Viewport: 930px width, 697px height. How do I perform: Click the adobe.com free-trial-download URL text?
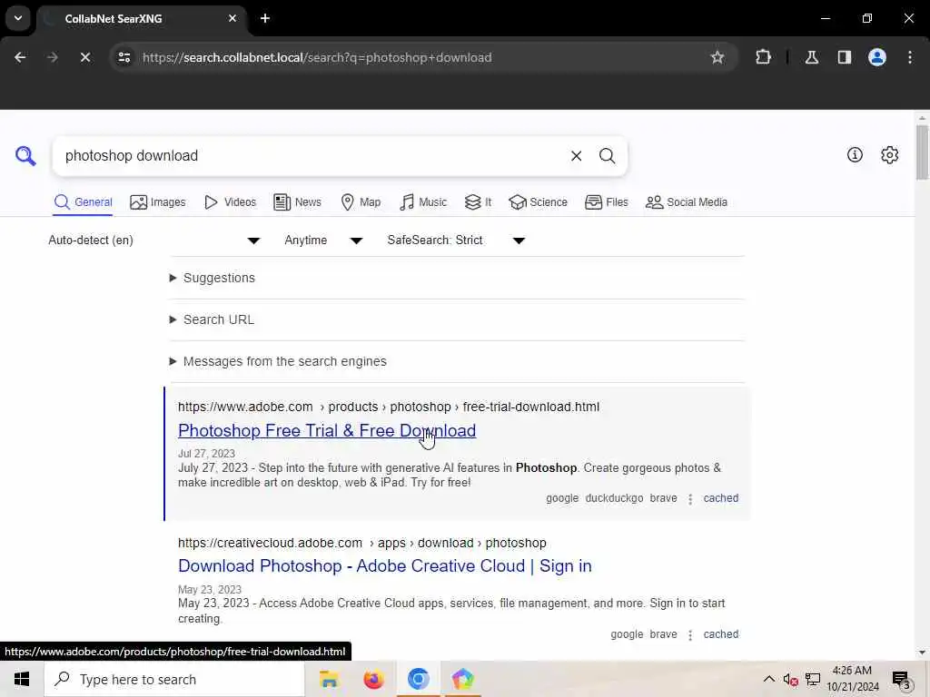(x=389, y=407)
